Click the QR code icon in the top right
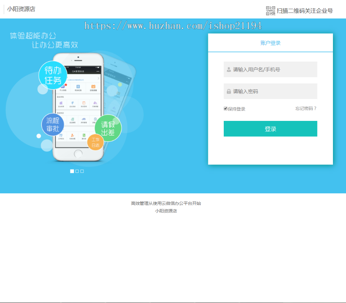Viewport: 346px width, 303px height. coord(270,10)
